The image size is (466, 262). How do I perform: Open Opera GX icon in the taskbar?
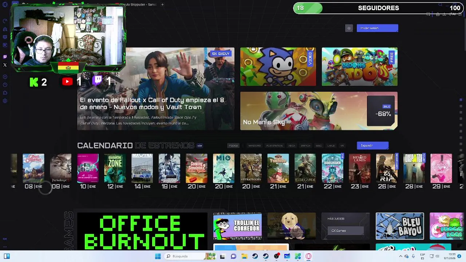pos(308,256)
